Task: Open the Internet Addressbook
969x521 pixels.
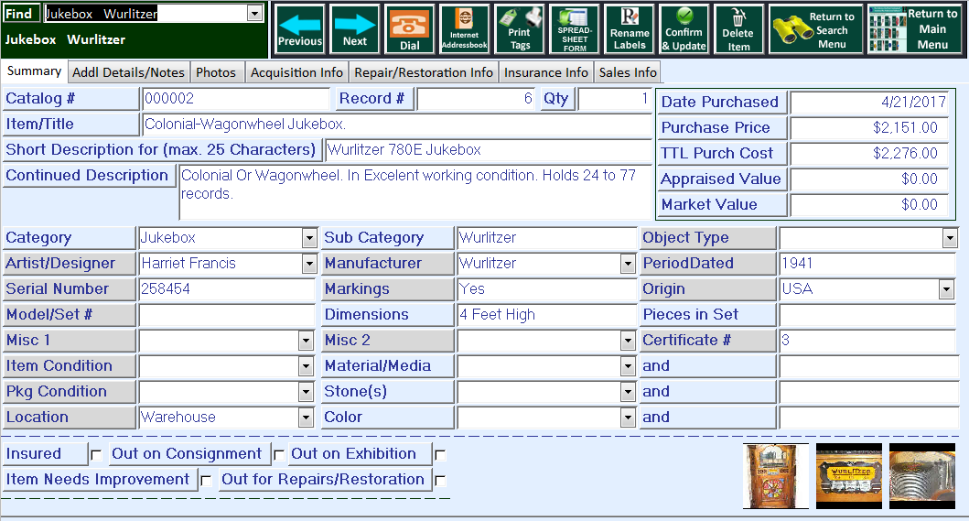Action: point(464,29)
